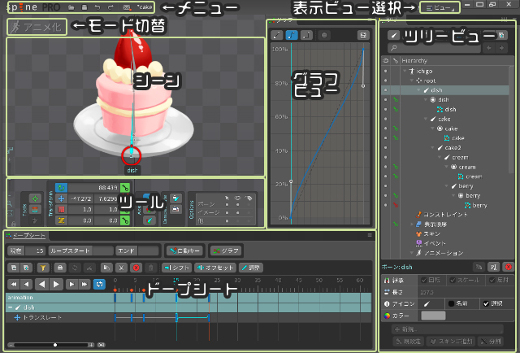Toggle the 名前 checkbox in bone properties
520x353 pixels.
pyautogui.click(x=451, y=303)
